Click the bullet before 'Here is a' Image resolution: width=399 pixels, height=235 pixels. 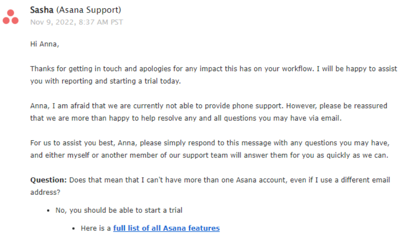click(73, 229)
